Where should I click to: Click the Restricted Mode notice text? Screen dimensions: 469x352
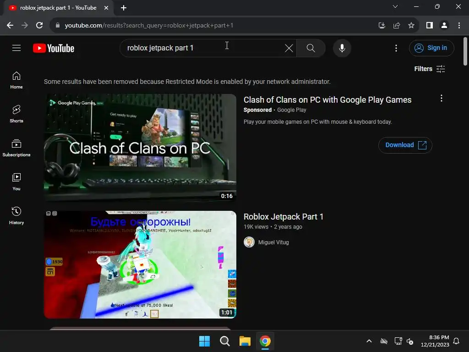pos(187,82)
